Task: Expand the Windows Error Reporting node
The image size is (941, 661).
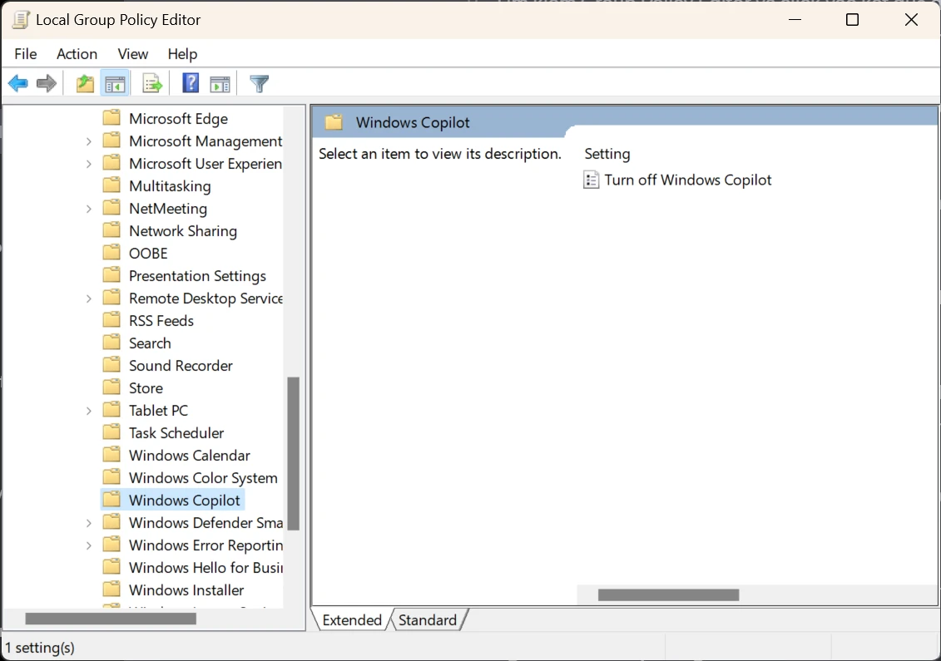Action: coord(89,545)
